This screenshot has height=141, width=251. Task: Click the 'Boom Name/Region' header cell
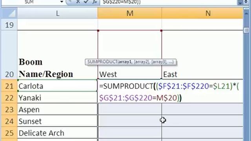[x=58, y=55]
